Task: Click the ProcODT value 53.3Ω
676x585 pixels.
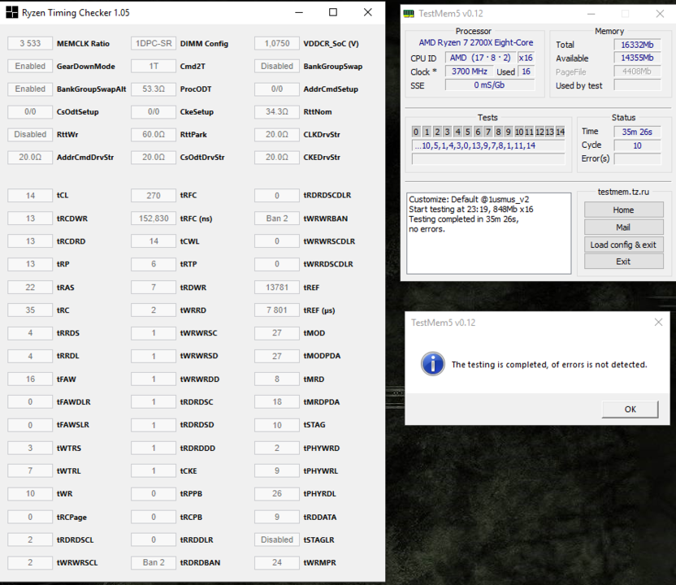Action: pyautogui.click(x=154, y=89)
